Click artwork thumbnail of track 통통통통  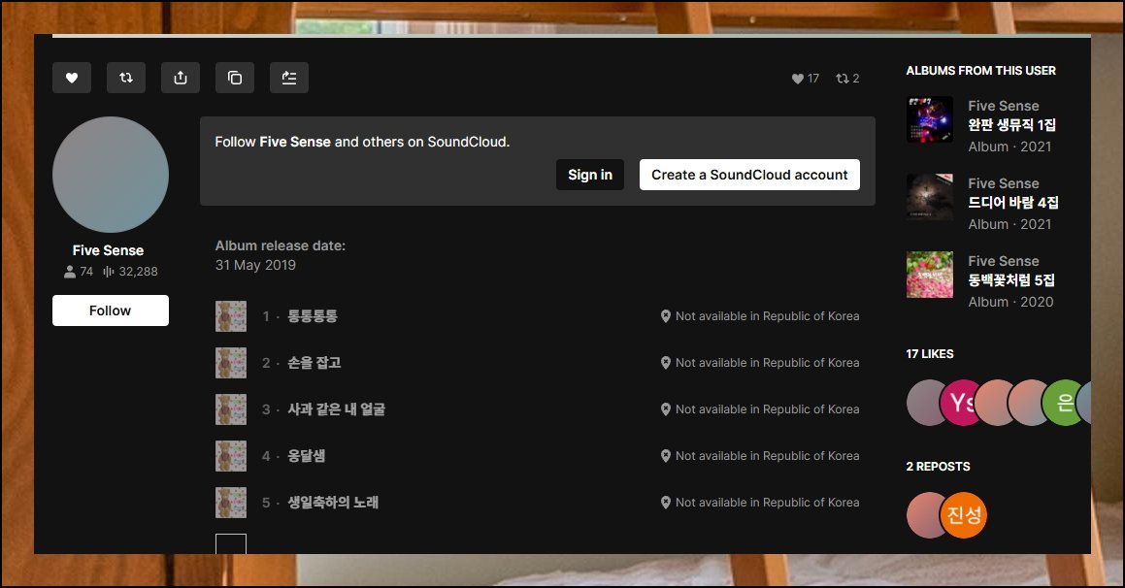pyautogui.click(x=231, y=316)
